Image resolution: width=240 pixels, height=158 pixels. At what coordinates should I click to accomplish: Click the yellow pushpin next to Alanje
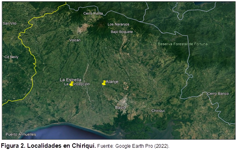tap(104, 83)
